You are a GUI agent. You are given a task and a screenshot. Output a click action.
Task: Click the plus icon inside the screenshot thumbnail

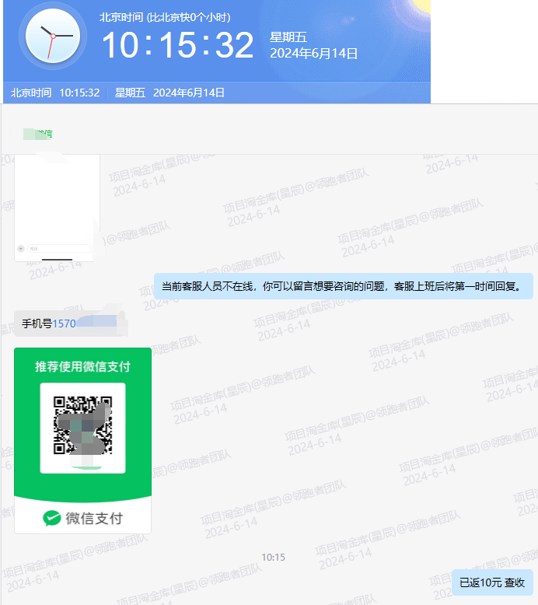(x=21, y=249)
